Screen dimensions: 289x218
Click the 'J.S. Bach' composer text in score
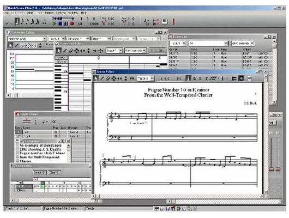coord(250,103)
